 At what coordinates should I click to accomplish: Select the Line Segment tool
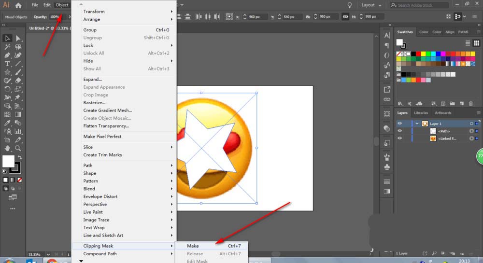[x=18, y=64]
